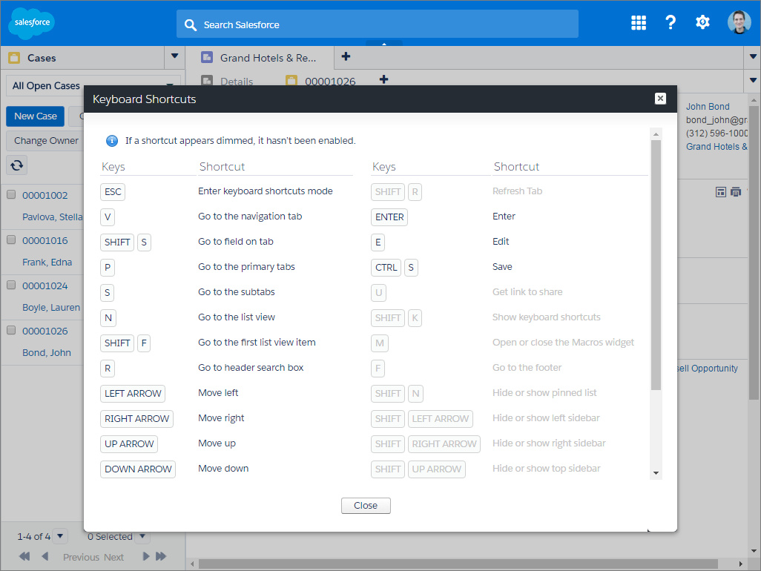Screen dimensions: 761x571
Task: Click the dialog scrollbar down arrow
Action: coord(656,473)
